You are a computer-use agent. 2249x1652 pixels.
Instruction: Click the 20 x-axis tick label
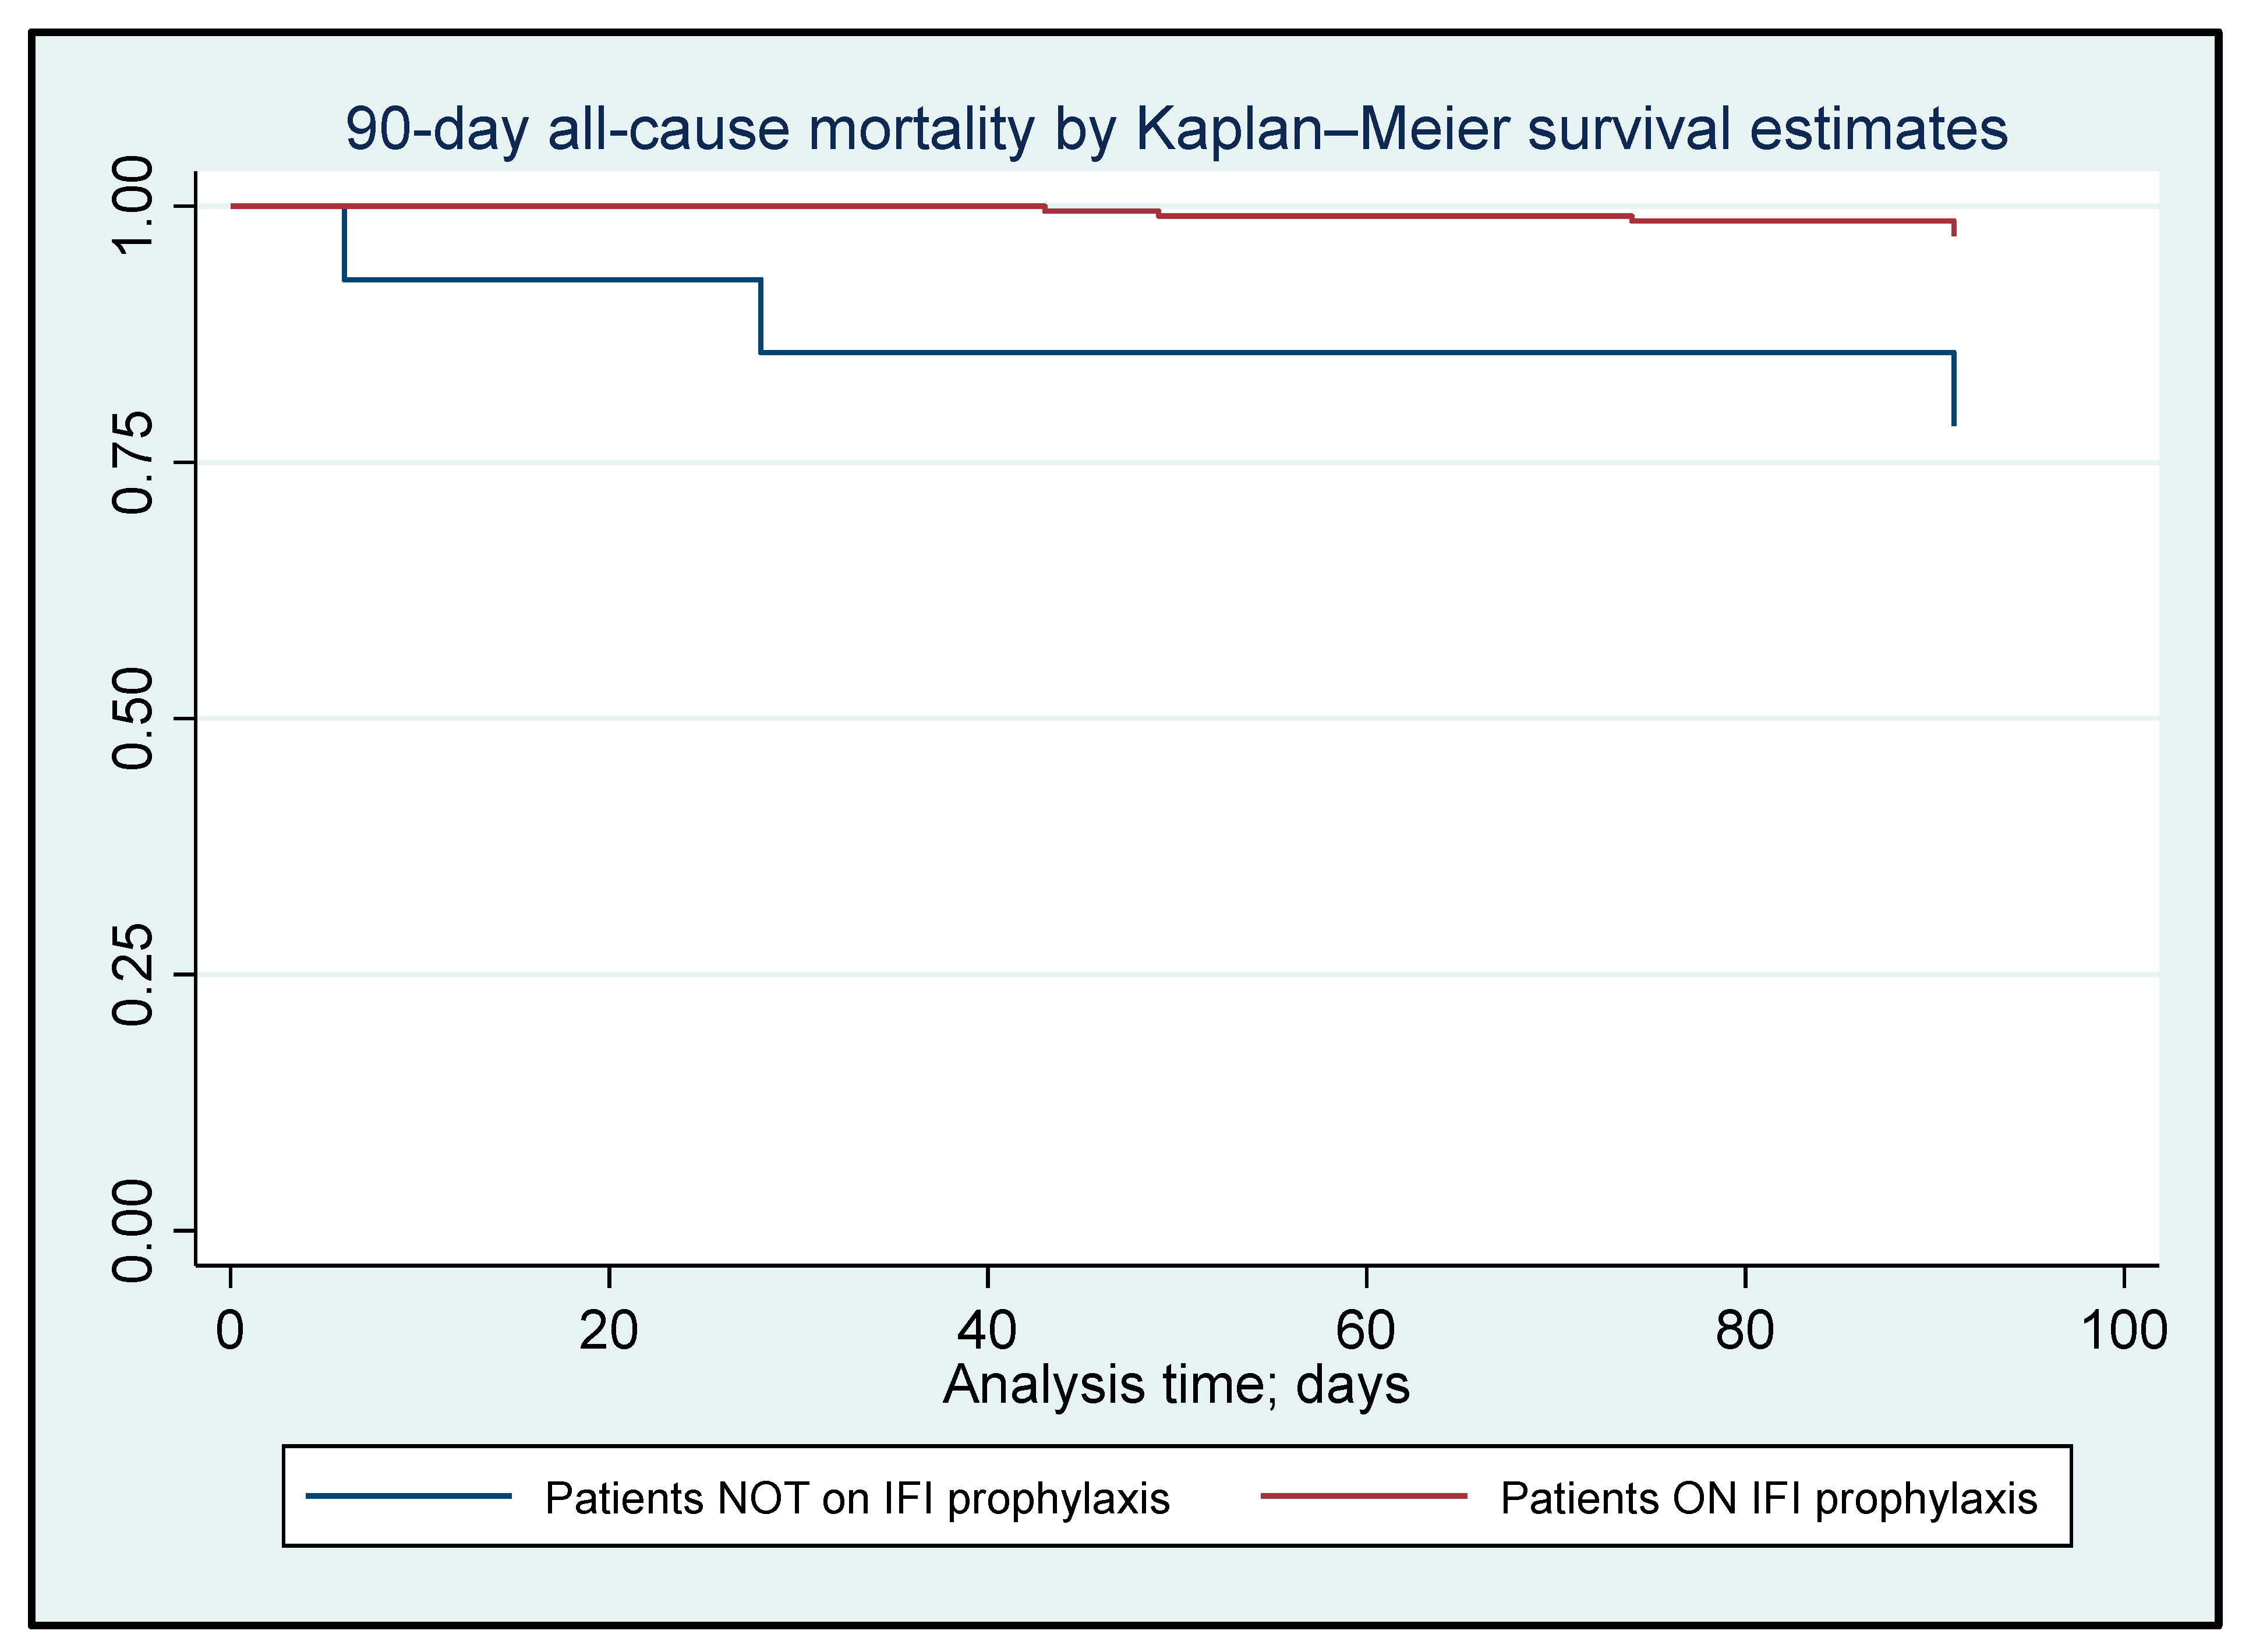[x=608, y=1331]
